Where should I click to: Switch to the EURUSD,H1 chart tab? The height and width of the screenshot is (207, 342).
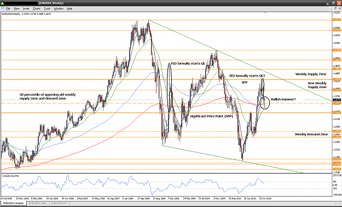[59, 203]
